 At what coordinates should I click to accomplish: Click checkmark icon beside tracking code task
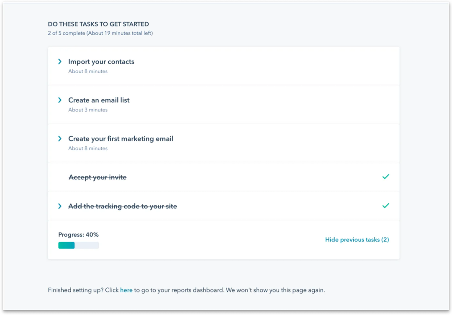(386, 206)
